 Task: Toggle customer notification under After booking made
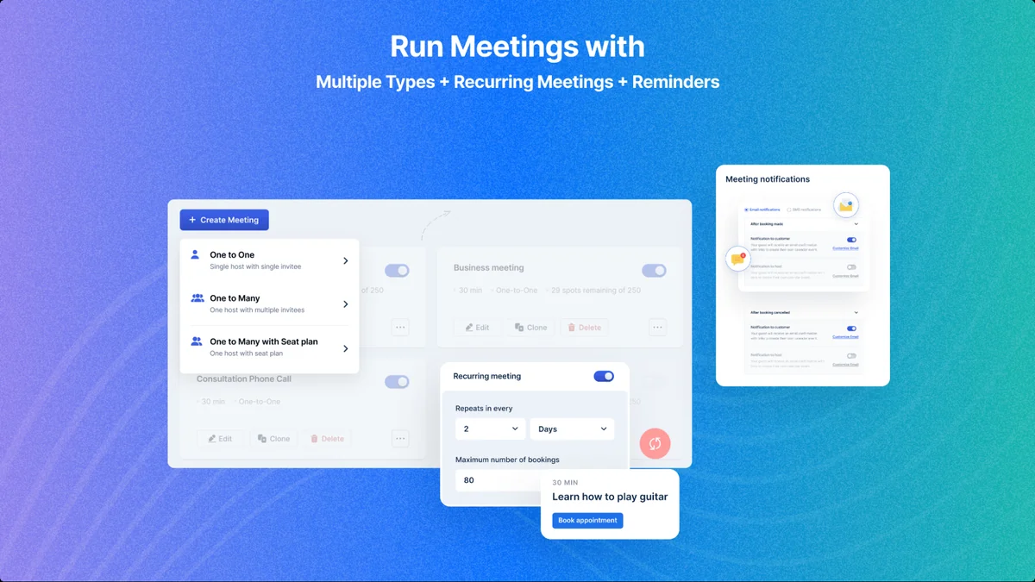click(x=851, y=240)
